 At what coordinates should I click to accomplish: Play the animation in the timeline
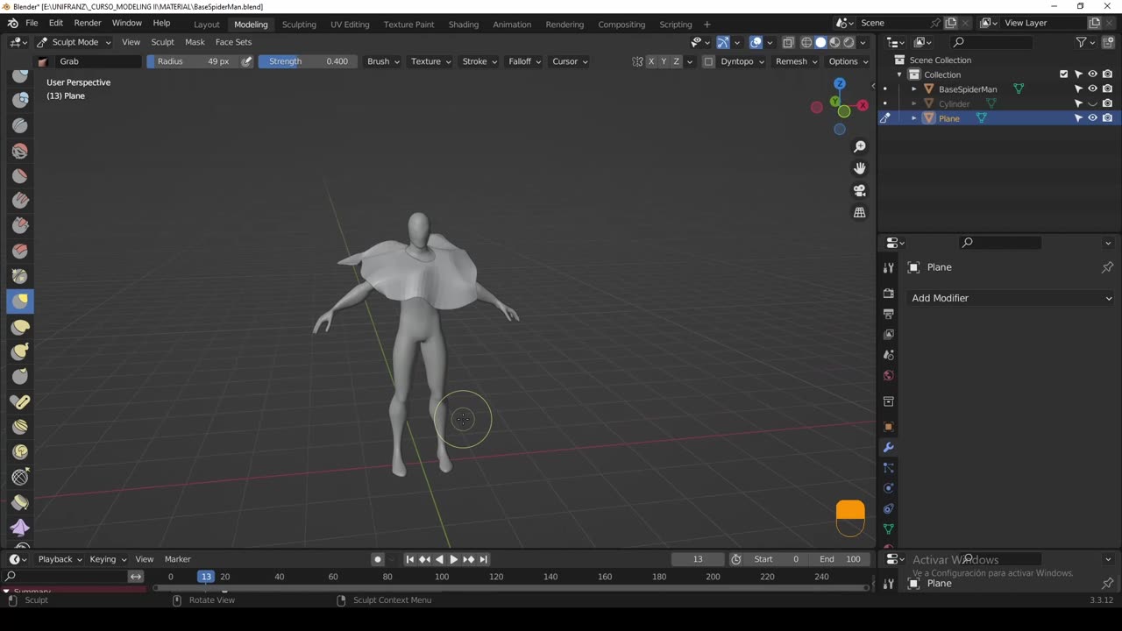coord(453,559)
